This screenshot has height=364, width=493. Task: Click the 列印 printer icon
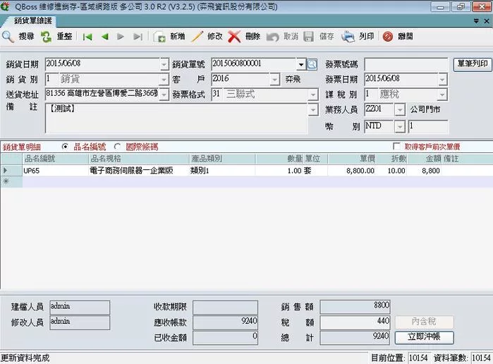click(x=348, y=37)
